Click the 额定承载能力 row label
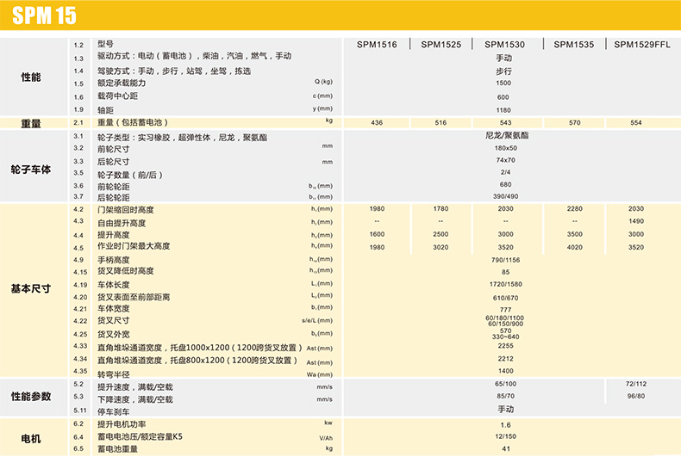This screenshot has height=457, width=681. tap(122, 83)
